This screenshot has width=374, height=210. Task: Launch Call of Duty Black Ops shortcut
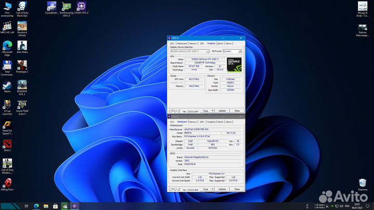coord(22,9)
